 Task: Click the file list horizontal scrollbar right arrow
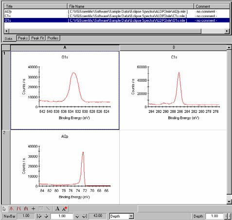coord(227,31)
